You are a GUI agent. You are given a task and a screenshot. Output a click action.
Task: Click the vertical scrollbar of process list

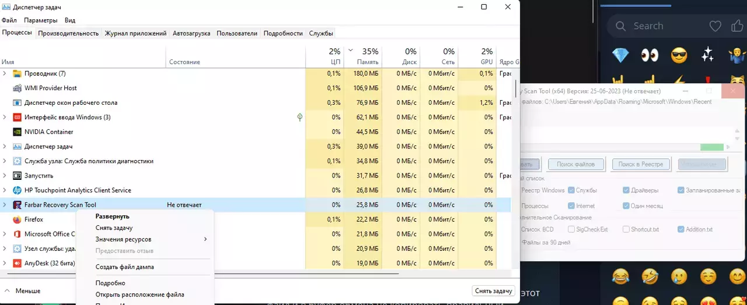(515, 89)
